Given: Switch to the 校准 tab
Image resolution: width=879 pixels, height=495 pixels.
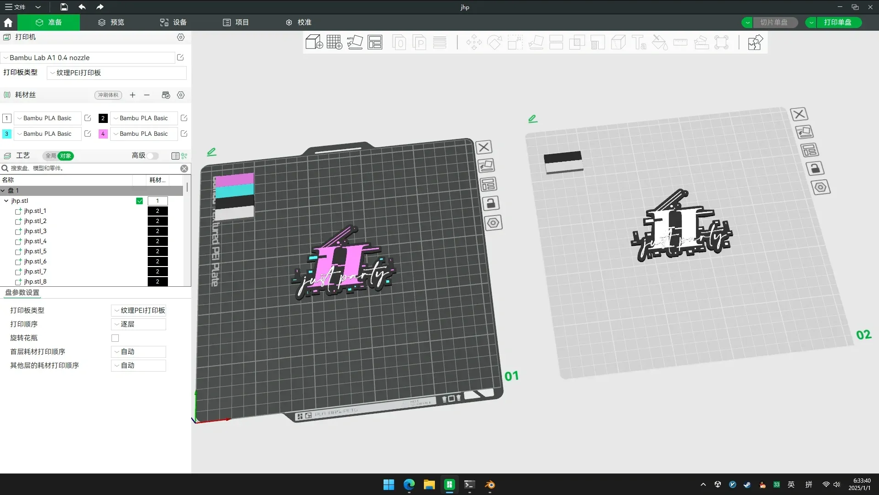Looking at the screenshot, I should (298, 22).
